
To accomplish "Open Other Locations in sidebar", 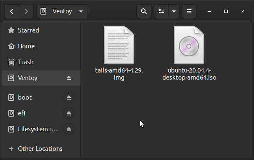I will (x=41, y=149).
